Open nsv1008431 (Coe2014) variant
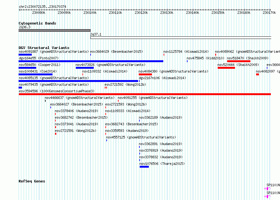Viewport: 280px width, 200px height. pos(38,71)
